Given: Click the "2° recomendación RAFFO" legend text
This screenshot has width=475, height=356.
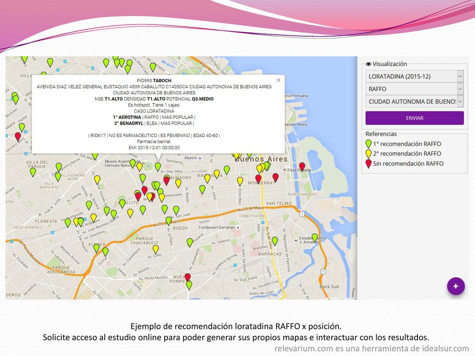Looking at the screenshot, I should [407, 154].
